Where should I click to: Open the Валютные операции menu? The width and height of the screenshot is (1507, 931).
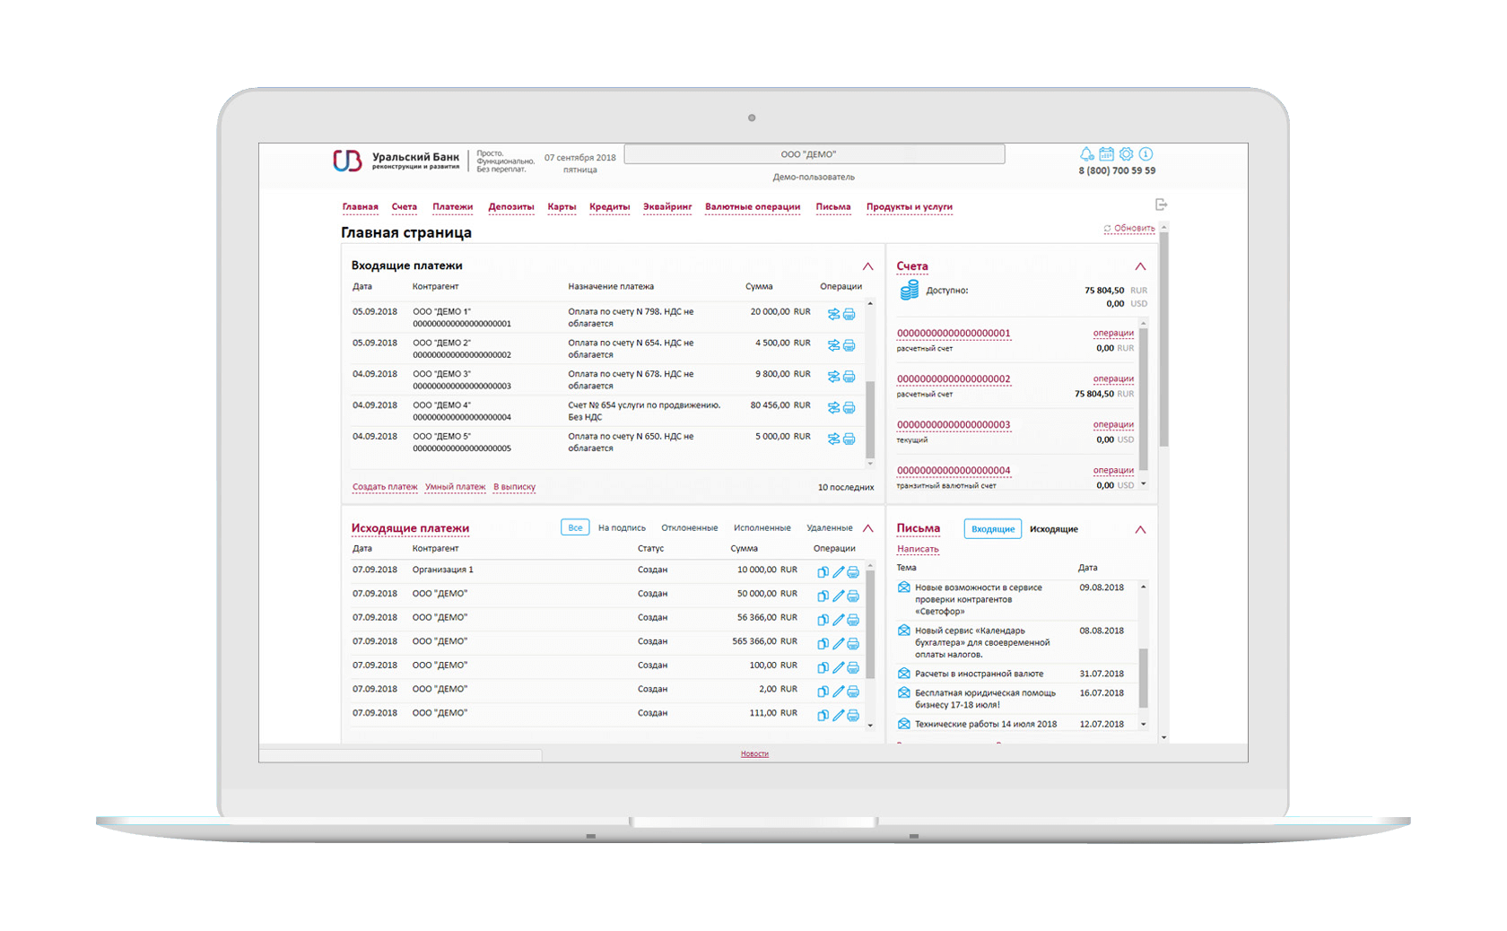[x=753, y=207]
